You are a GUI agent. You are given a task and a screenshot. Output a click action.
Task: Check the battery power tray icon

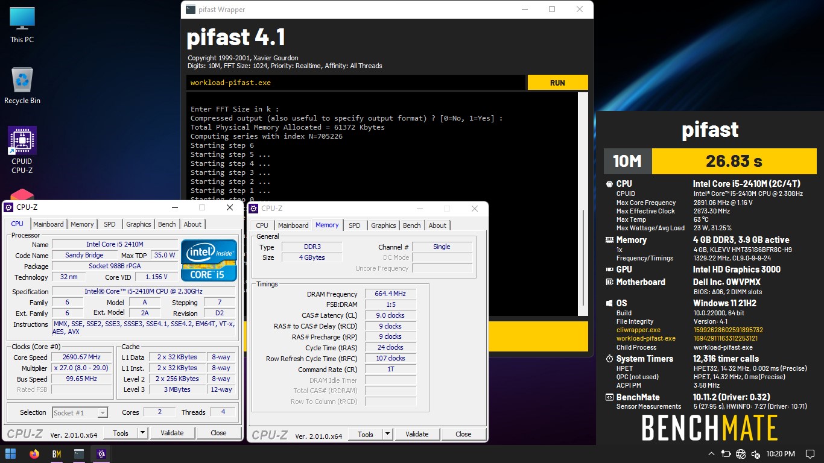[x=726, y=454]
